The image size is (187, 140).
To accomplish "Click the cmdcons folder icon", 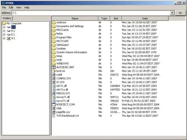I will 54,22.
